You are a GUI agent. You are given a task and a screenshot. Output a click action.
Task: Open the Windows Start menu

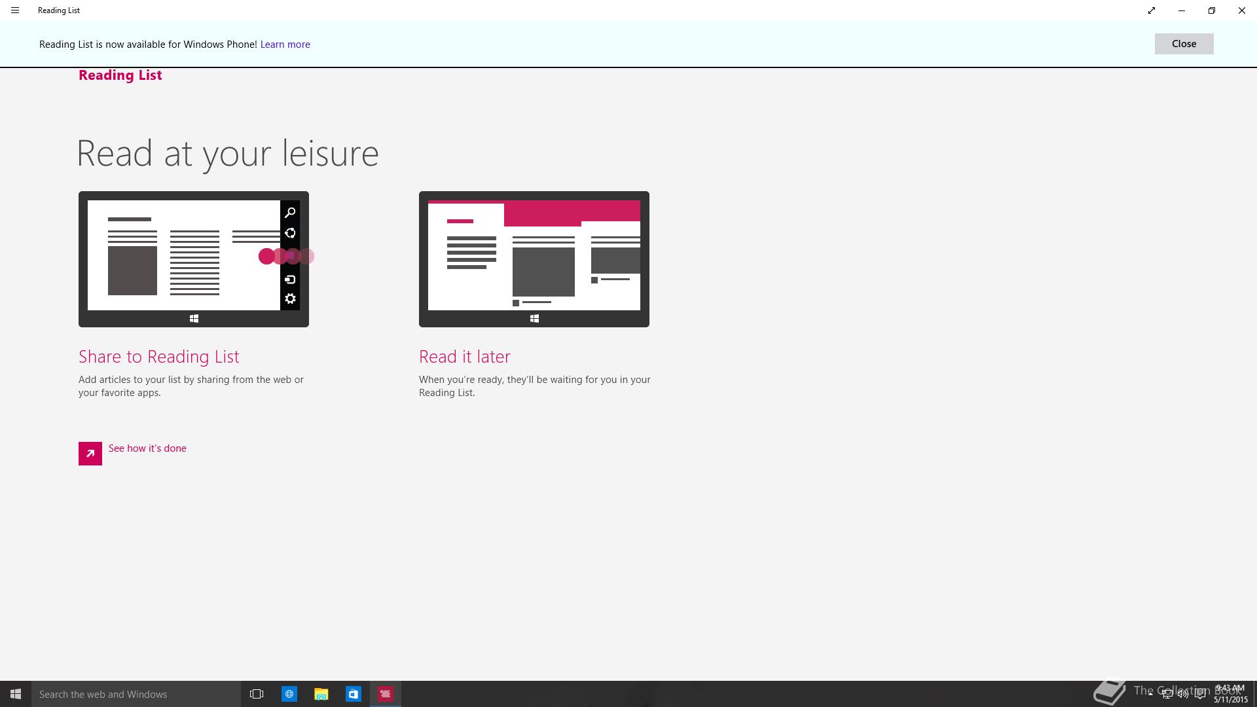[16, 694]
